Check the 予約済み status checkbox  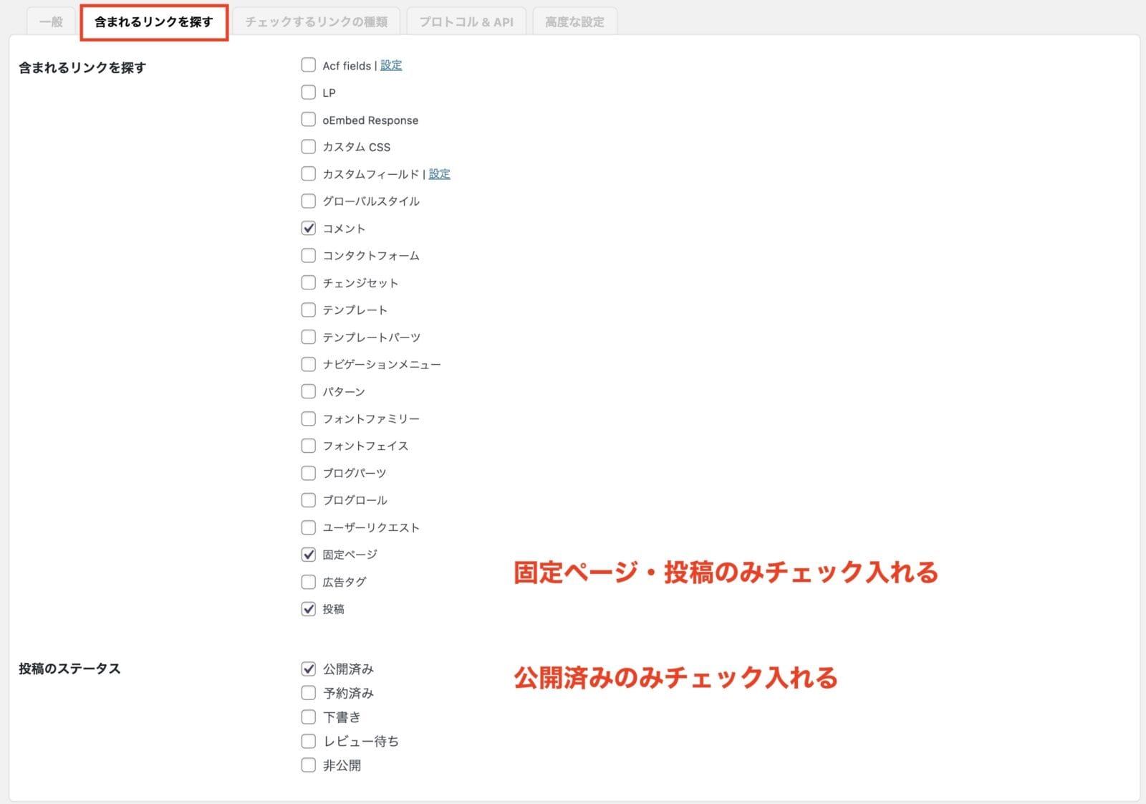tap(309, 693)
